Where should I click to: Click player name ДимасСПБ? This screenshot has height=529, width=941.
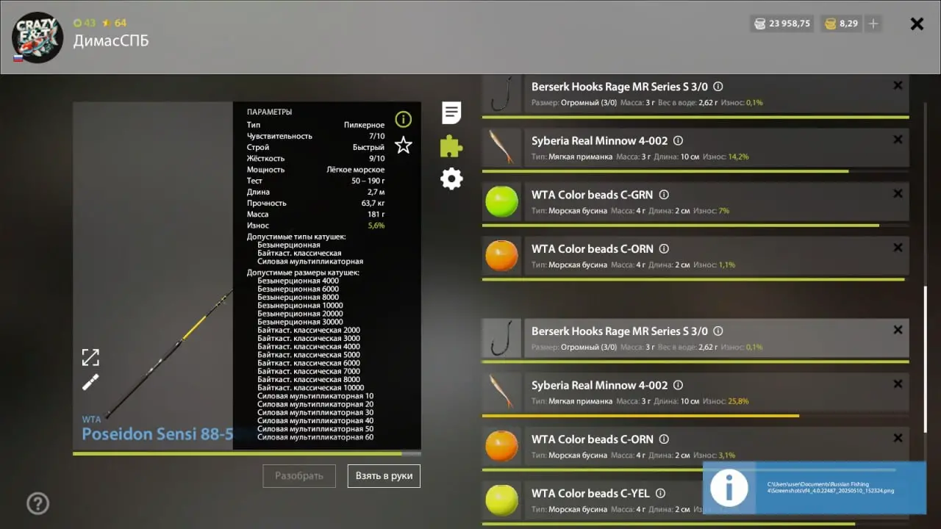(111, 41)
